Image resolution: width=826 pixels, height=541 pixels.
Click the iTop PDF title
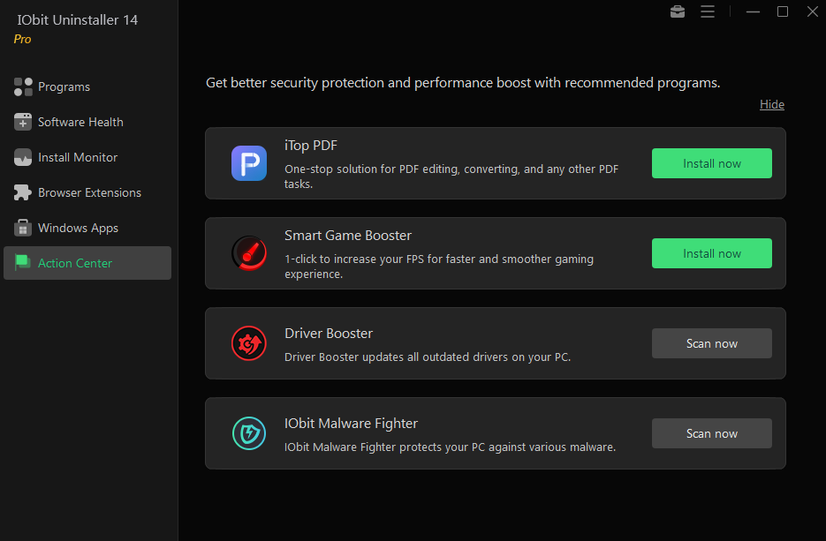311,146
